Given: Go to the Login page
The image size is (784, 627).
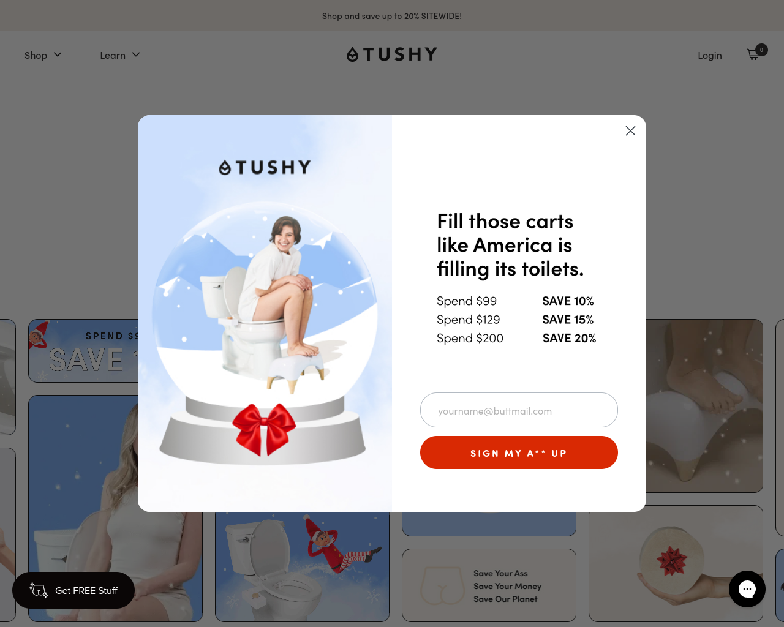Looking at the screenshot, I should (710, 55).
